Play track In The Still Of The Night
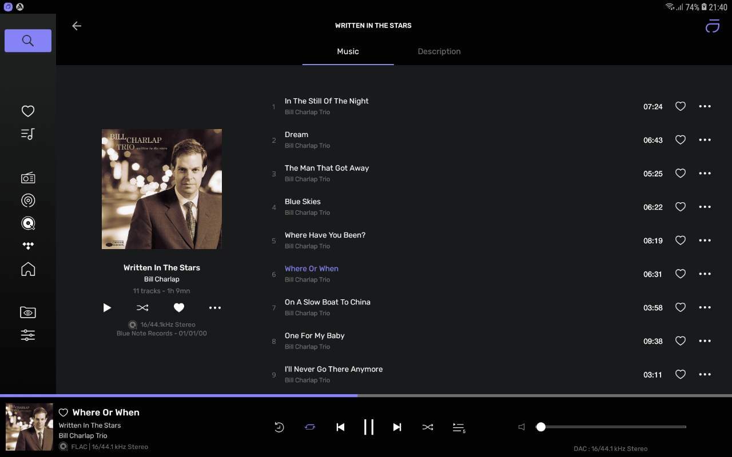Viewport: 732px width, 457px height. (327, 101)
